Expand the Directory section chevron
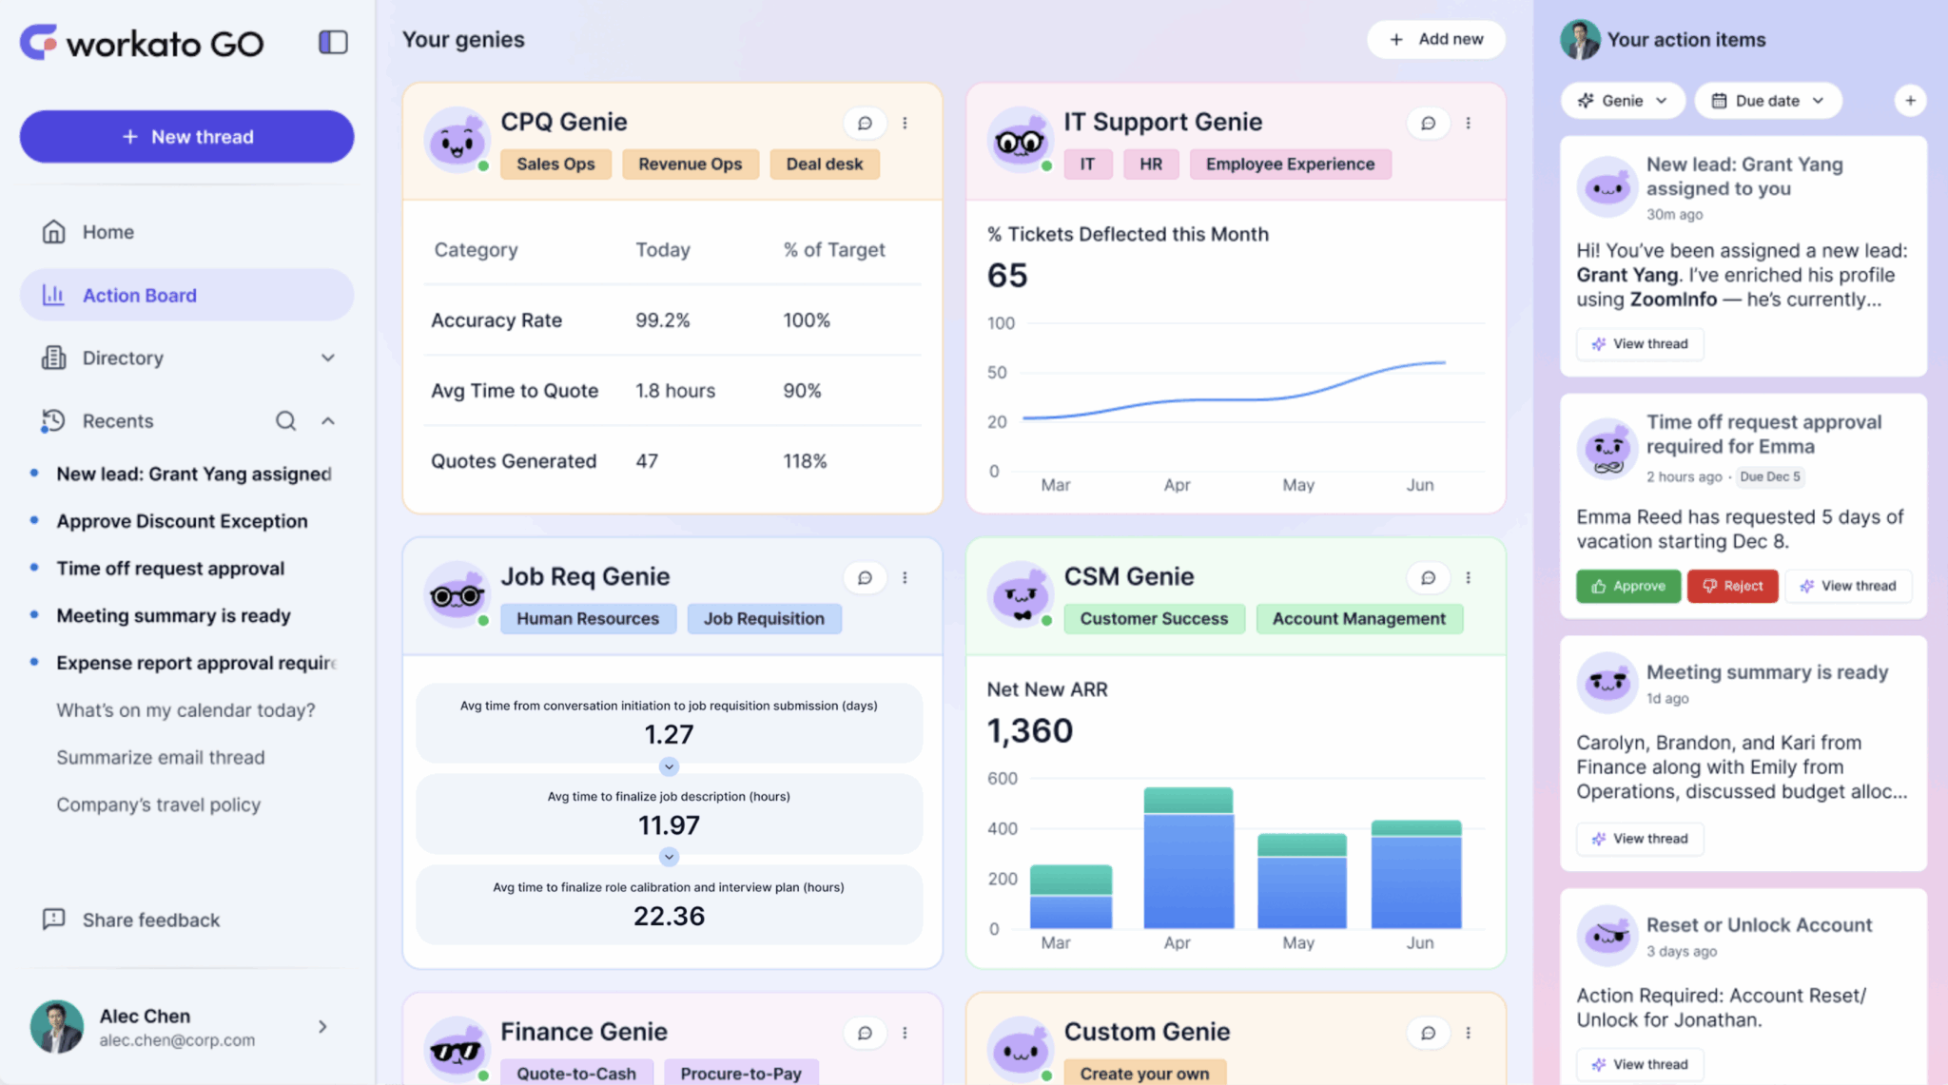 [x=327, y=358]
